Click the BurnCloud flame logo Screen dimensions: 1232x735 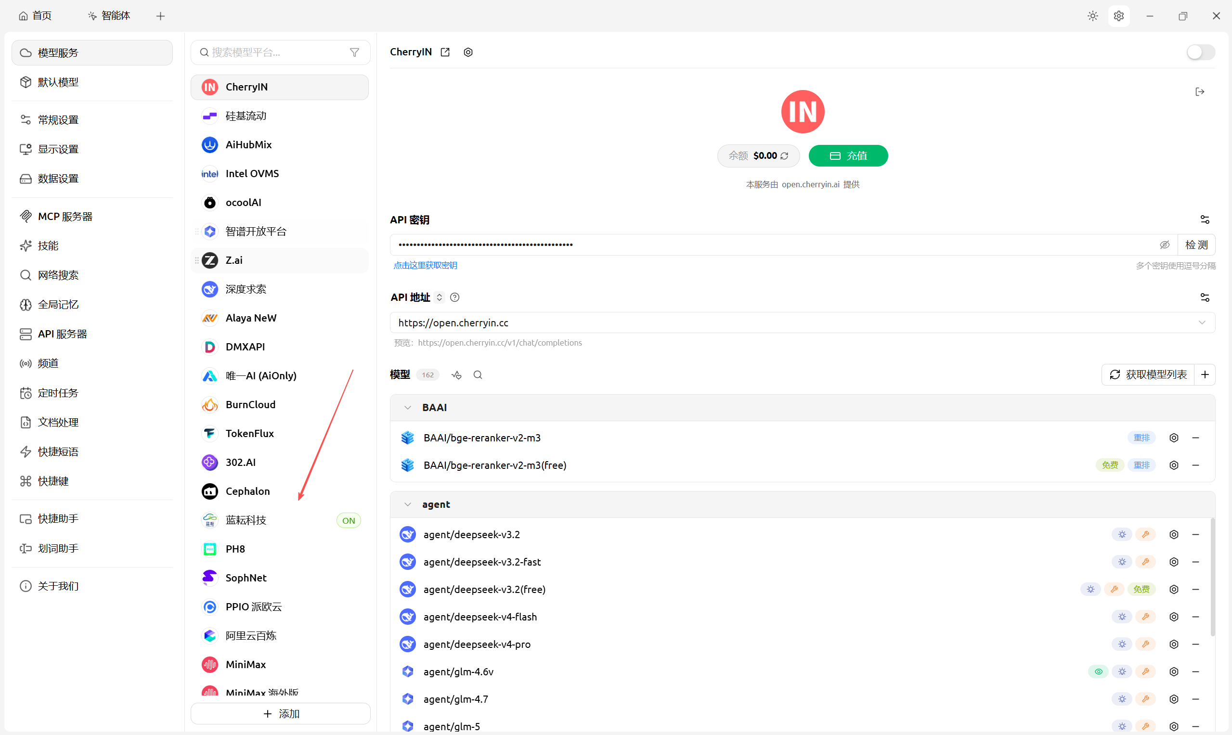[x=209, y=405]
